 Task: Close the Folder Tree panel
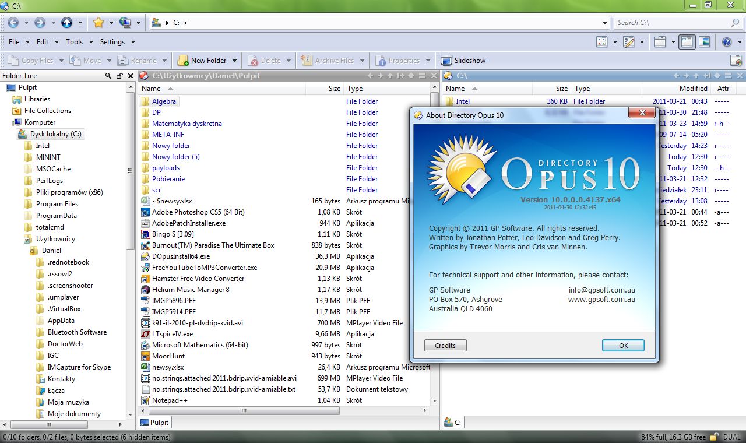(131, 76)
